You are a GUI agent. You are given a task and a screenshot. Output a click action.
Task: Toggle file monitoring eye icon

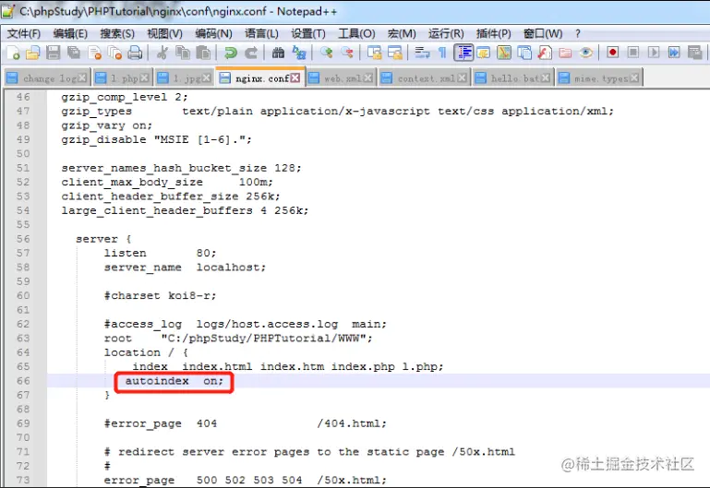click(x=585, y=53)
